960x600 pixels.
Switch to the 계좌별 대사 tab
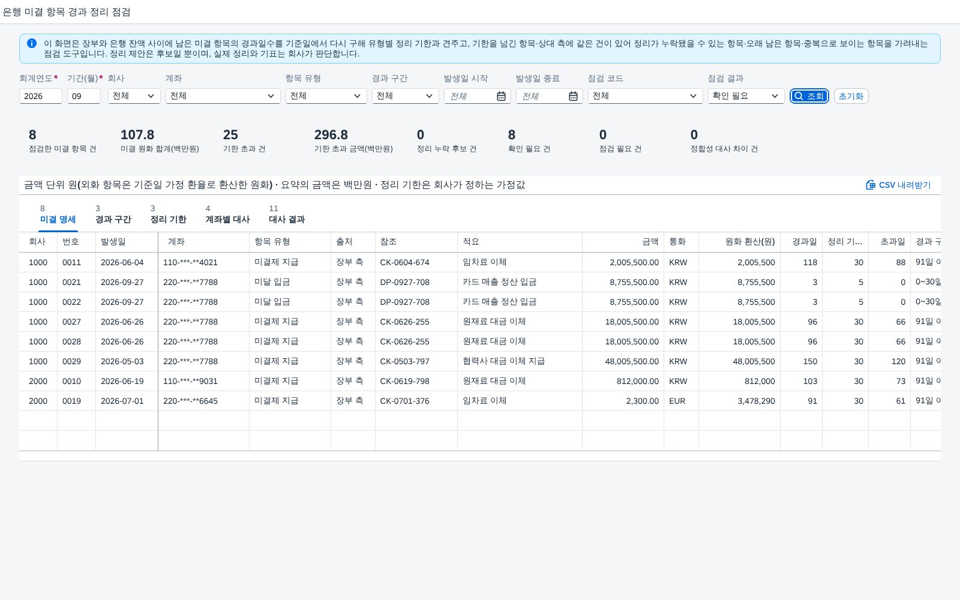coord(227,215)
